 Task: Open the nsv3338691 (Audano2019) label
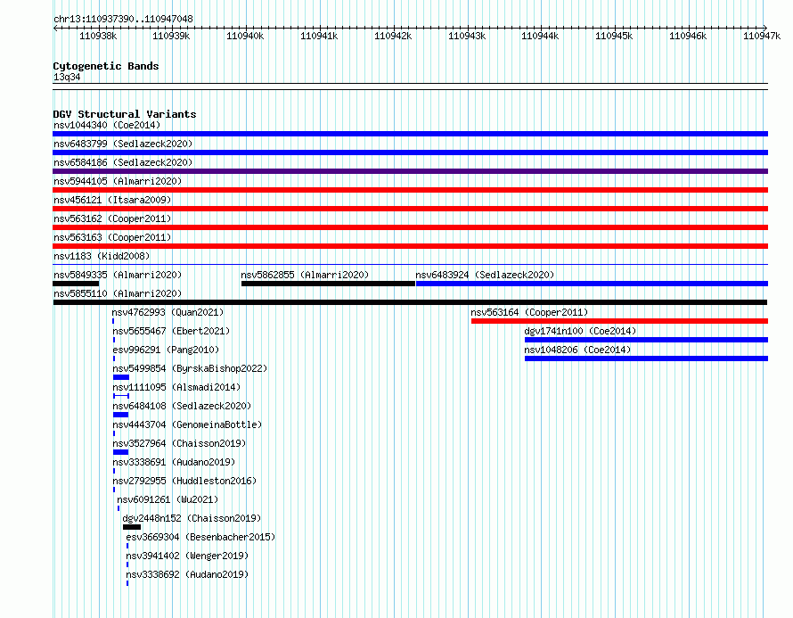[x=174, y=462]
